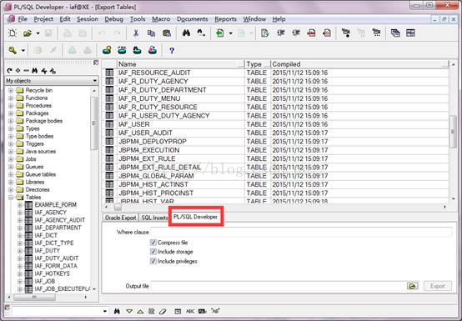This screenshot has width=462, height=321.
Task: Open the Project menu
Action: pyautogui.click(x=43, y=19)
